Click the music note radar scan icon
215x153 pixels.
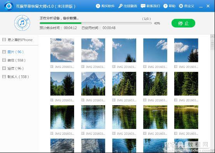click(x=22, y=23)
